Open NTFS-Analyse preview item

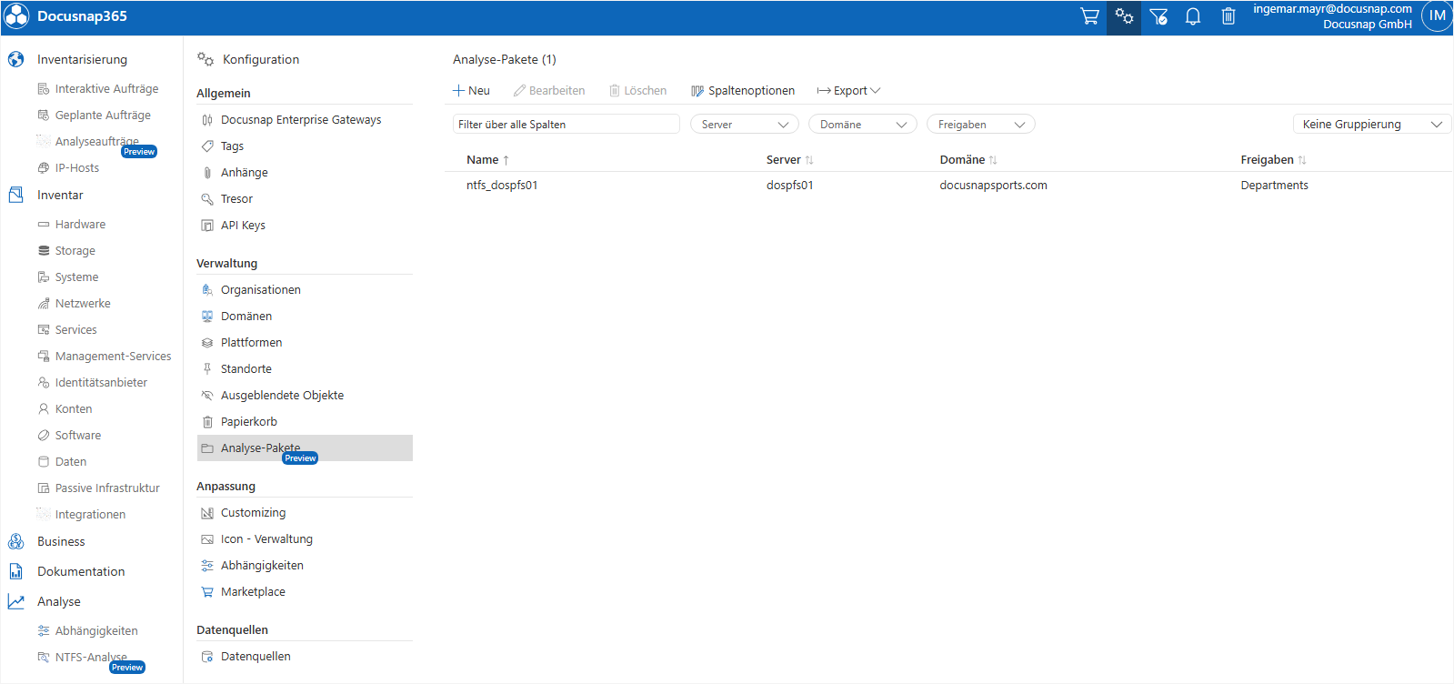(x=91, y=658)
